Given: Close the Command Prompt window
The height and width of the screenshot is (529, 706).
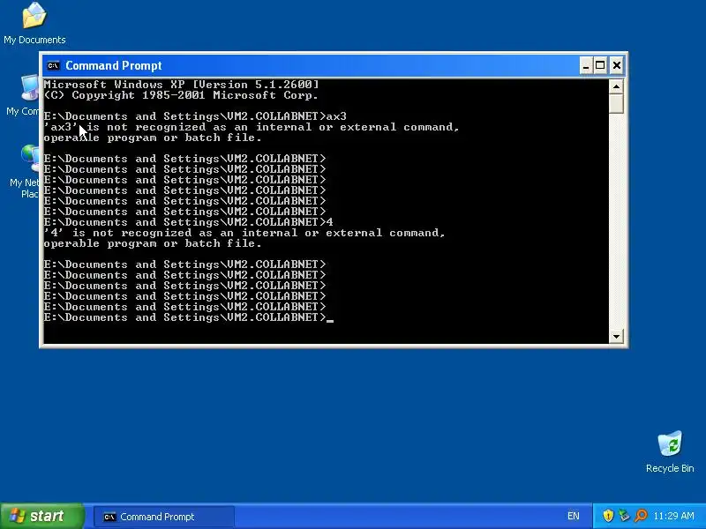Looking at the screenshot, I should tap(616, 65).
